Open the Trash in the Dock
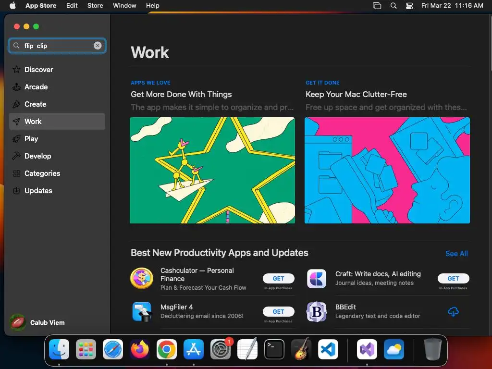492x369 pixels. pos(433,349)
